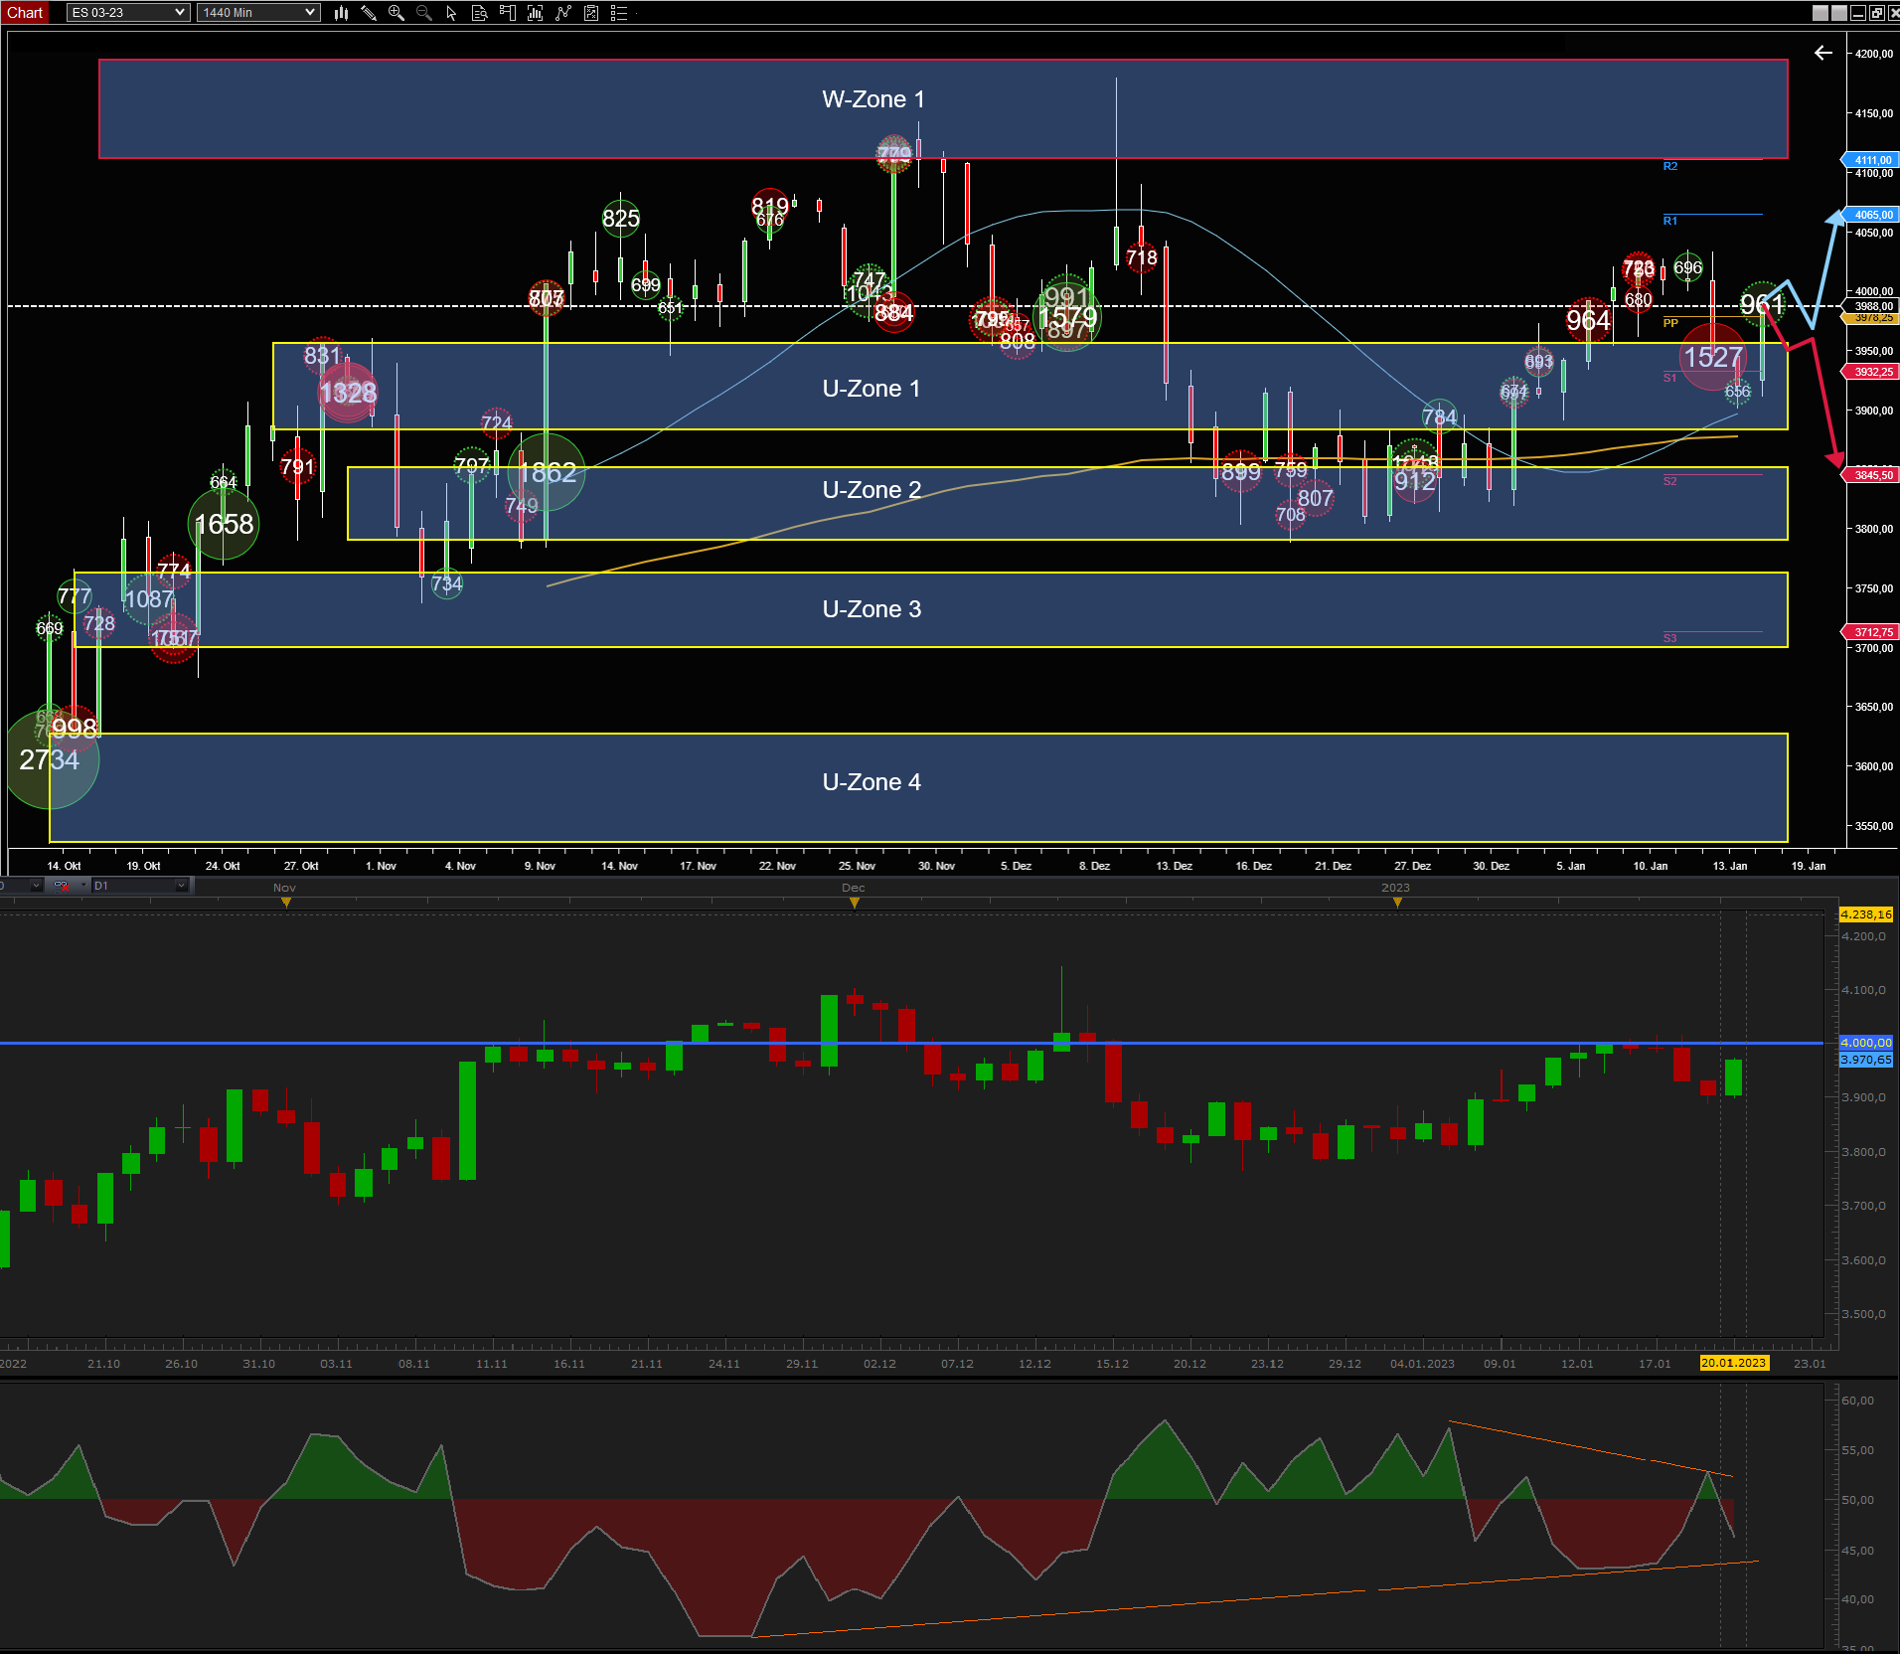Open the drawing tools pencil icon

(x=369, y=13)
